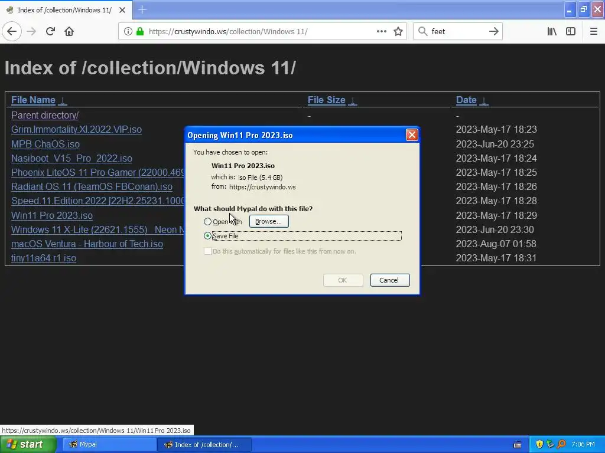This screenshot has width=605, height=453.
Task: Open Grim.Immortality.XI.2022.VIP.iso link
Action: pyautogui.click(x=76, y=129)
